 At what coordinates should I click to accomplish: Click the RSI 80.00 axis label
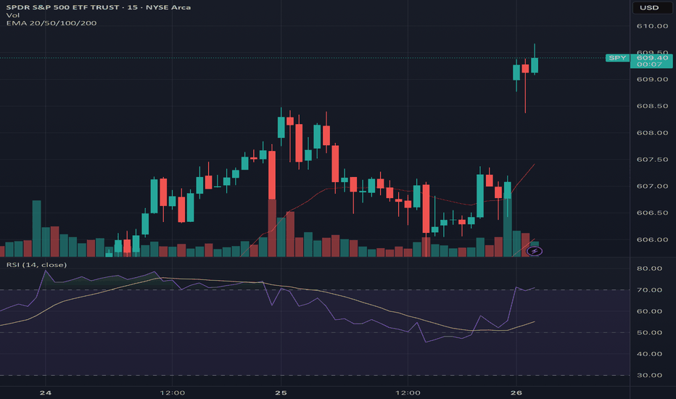649,268
